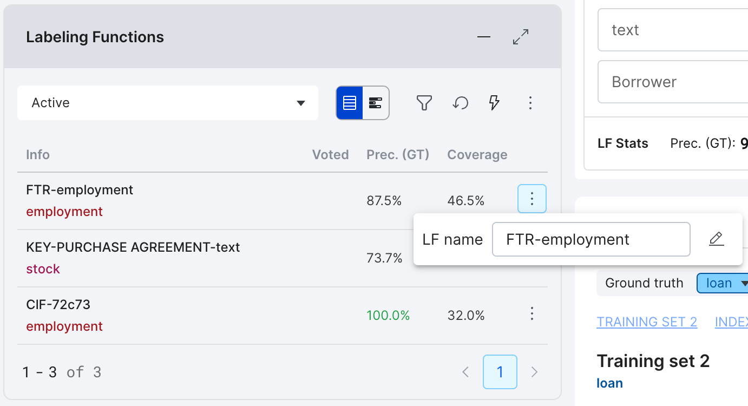Open the Active status dropdown

pos(168,103)
